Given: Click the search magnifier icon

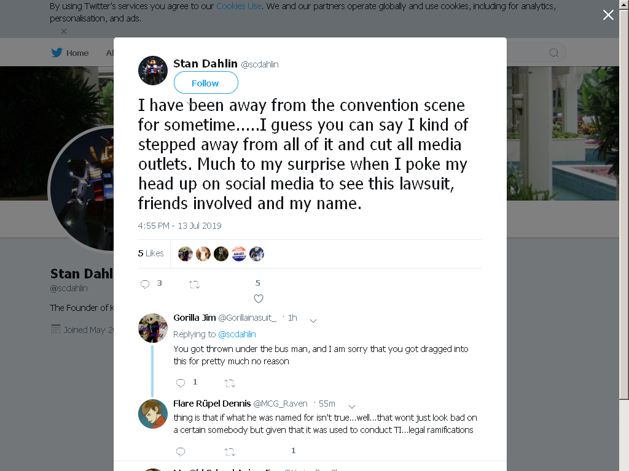Looking at the screenshot, I should pyautogui.click(x=553, y=53).
